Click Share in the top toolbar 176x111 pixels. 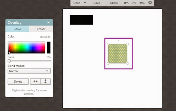(x=114, y=3)
